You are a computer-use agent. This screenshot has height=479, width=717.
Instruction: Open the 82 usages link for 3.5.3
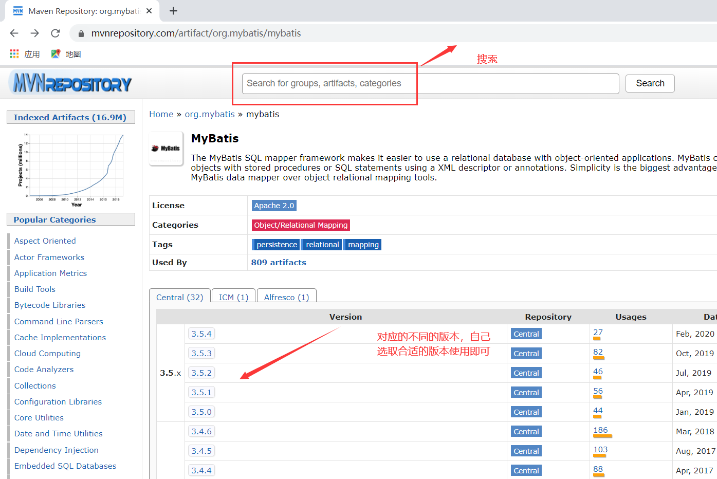tap(598, 352)
